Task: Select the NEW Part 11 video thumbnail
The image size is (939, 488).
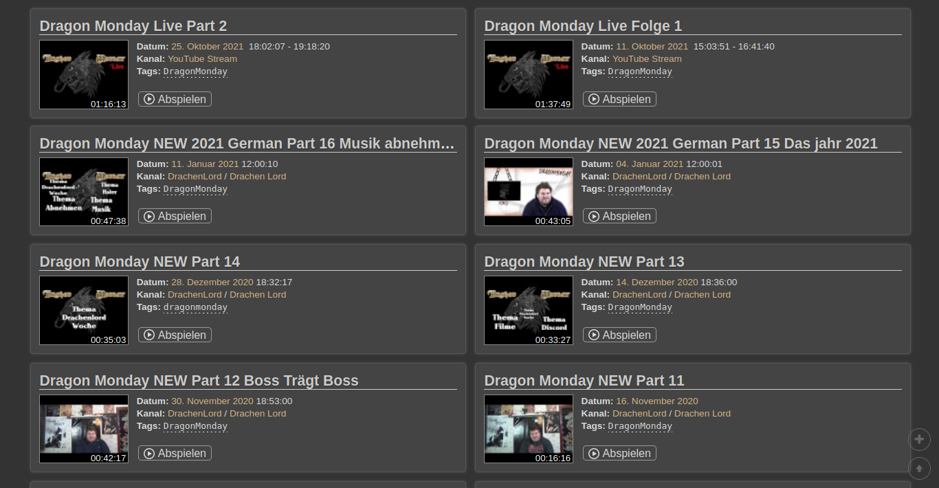Action: click(x=529, y=429)
